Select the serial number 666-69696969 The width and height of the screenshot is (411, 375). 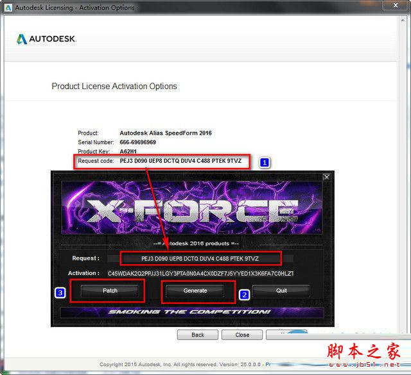coord(138,142)
